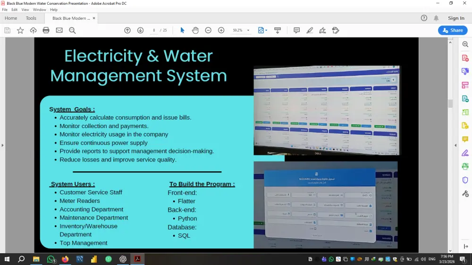Open Scan & OCR printer icon in right pane

465,166
